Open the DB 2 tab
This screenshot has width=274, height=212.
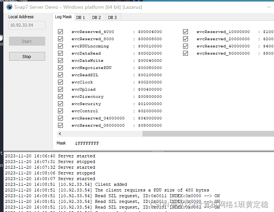coord(98,17)
